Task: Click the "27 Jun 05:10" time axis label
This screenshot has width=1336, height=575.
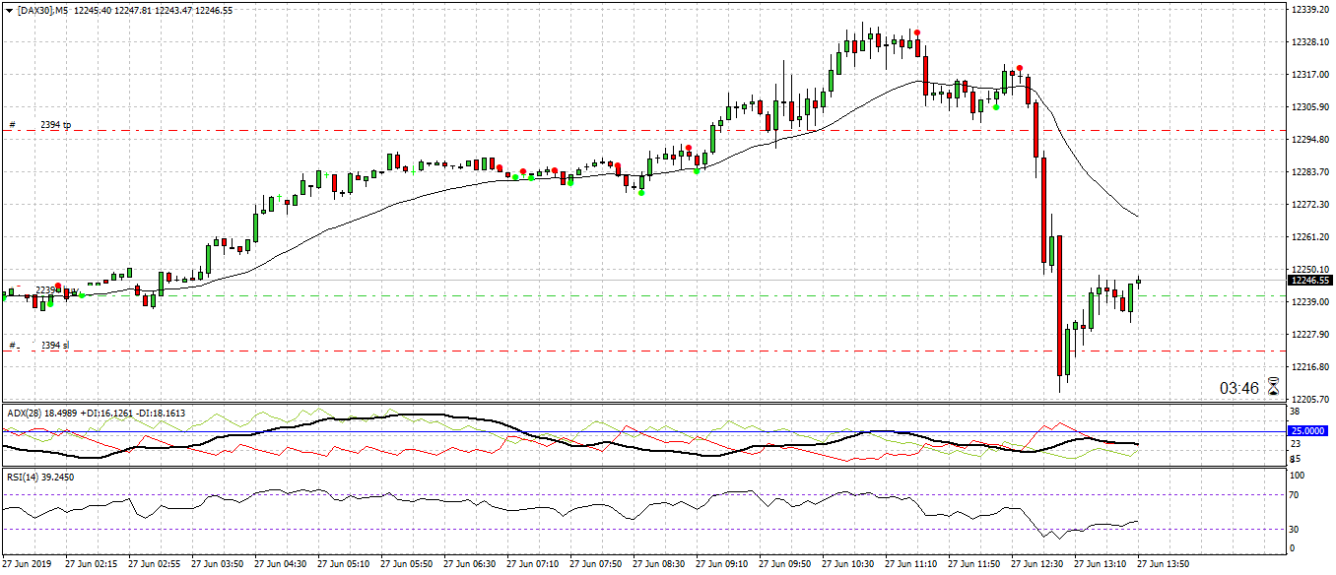Action: coord(344,565)
